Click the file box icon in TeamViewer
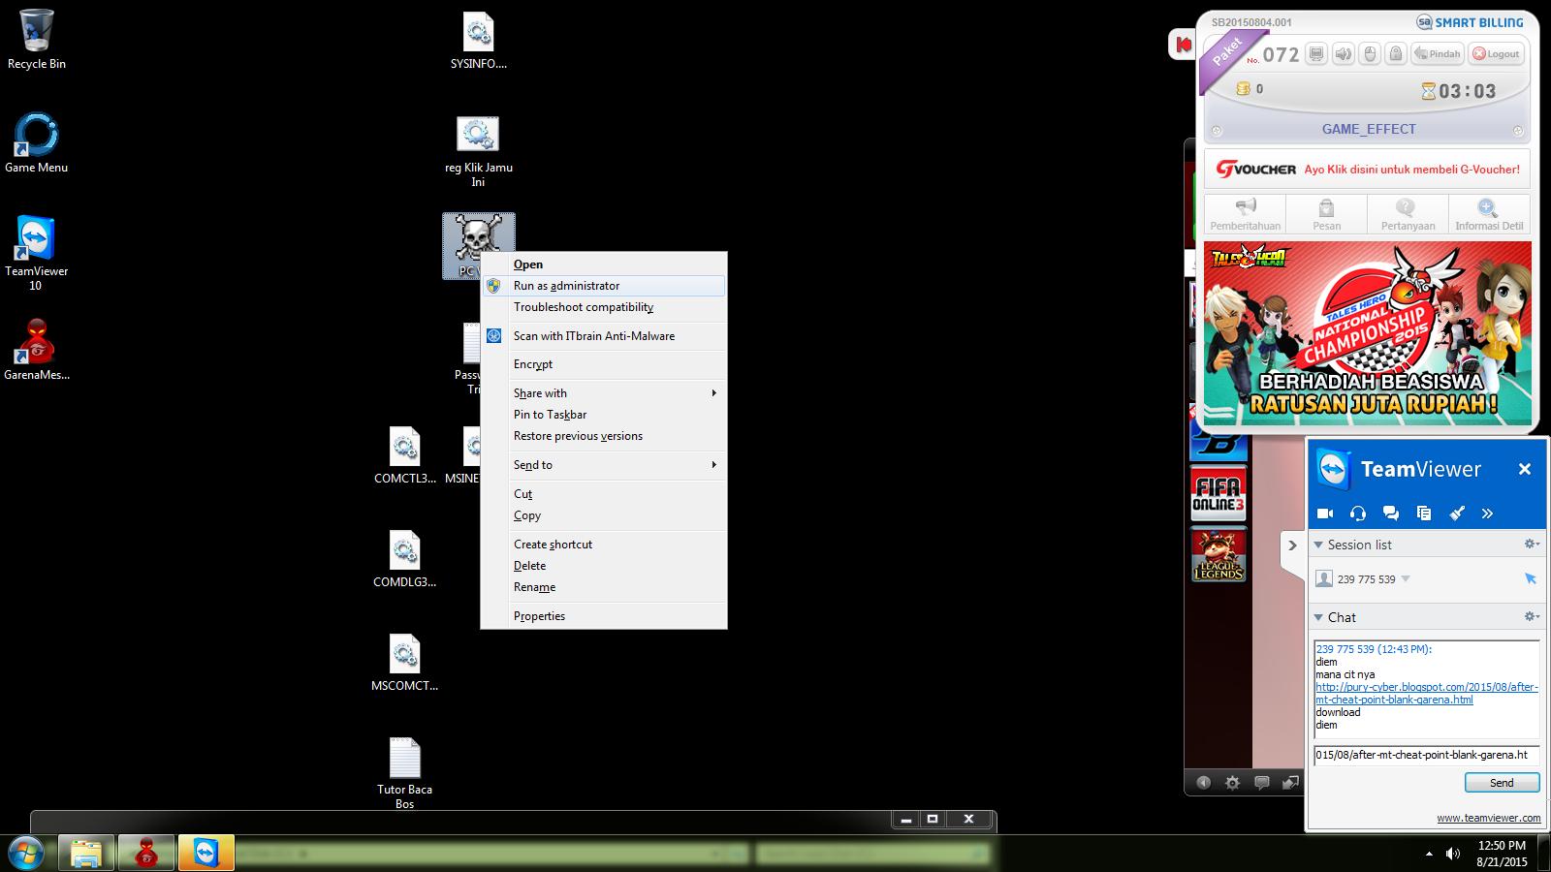 pyautogui.click(x=1424, y=514)
